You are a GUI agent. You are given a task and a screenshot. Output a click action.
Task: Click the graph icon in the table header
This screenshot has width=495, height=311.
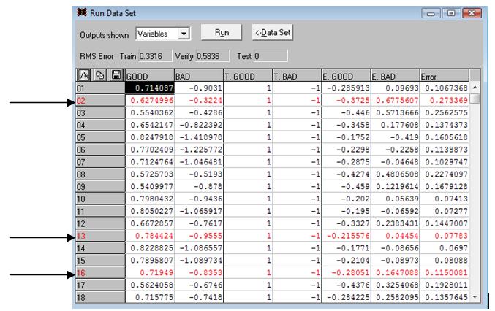[x=84, y=75]
